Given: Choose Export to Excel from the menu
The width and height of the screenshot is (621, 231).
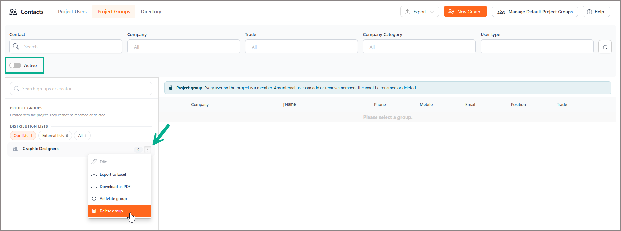Looking at the screenshot, I should click(x=119, y=174).
